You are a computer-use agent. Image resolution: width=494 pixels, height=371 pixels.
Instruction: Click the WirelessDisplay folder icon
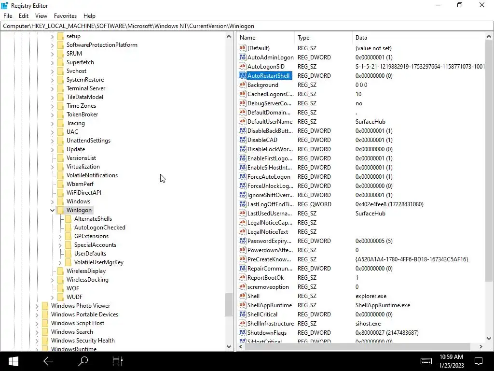[x=60, y=271]
